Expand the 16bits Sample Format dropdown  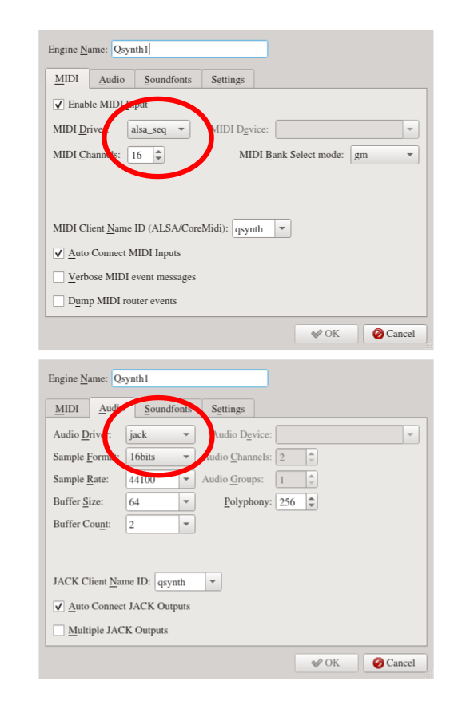pyautogui.click(x=161, y=457)
